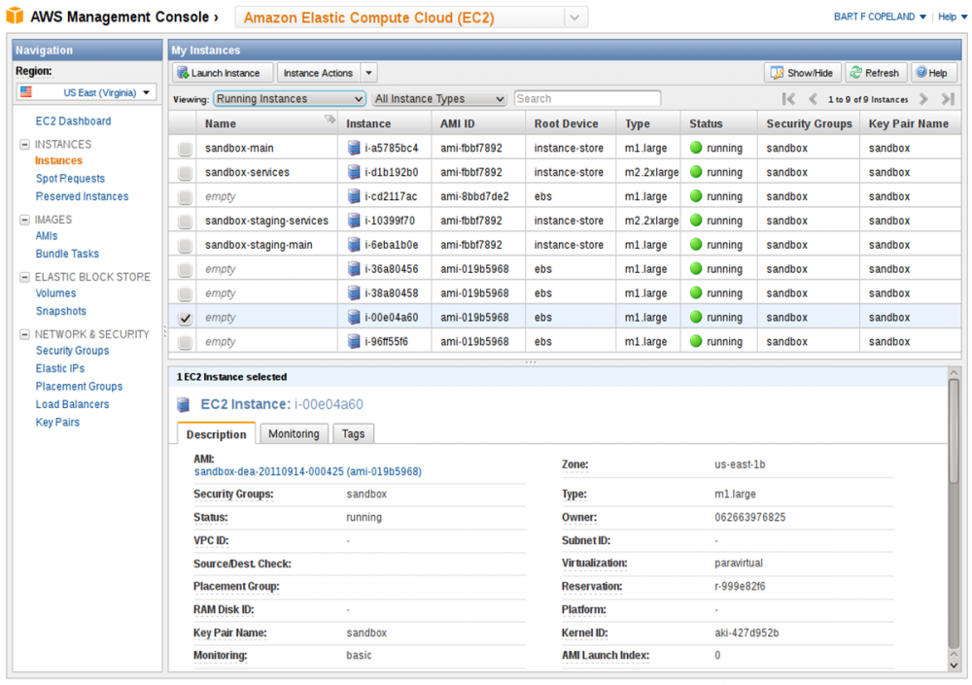Tick the checkbox for instance i-36a80456

pos(185,270)
